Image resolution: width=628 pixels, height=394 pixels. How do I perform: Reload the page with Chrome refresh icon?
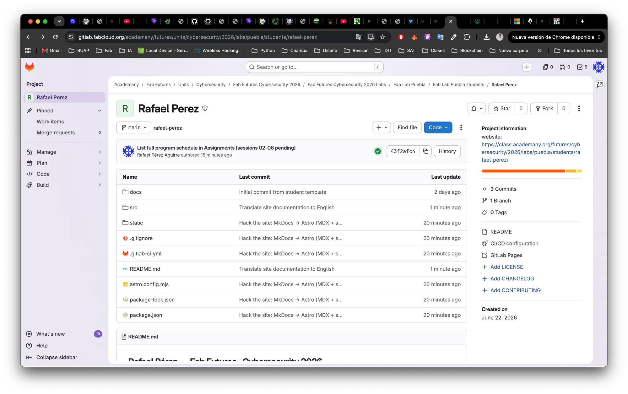click(55, 37)
